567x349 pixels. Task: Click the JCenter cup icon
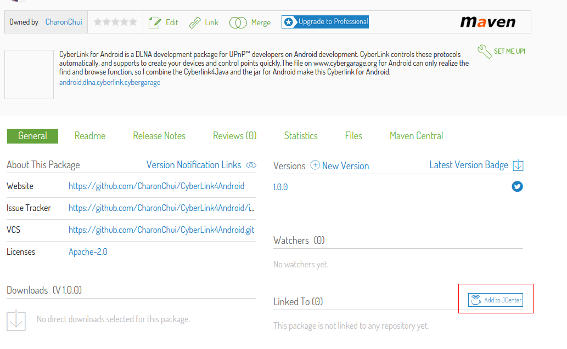(476, 300)
